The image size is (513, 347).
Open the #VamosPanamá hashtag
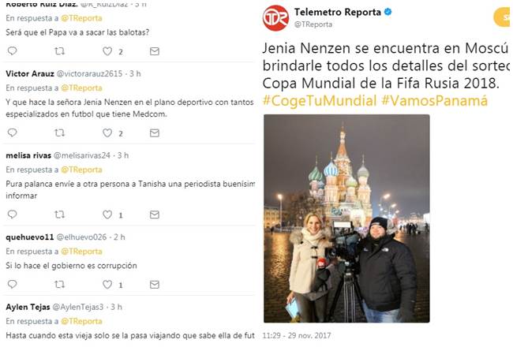coord(435,101)
